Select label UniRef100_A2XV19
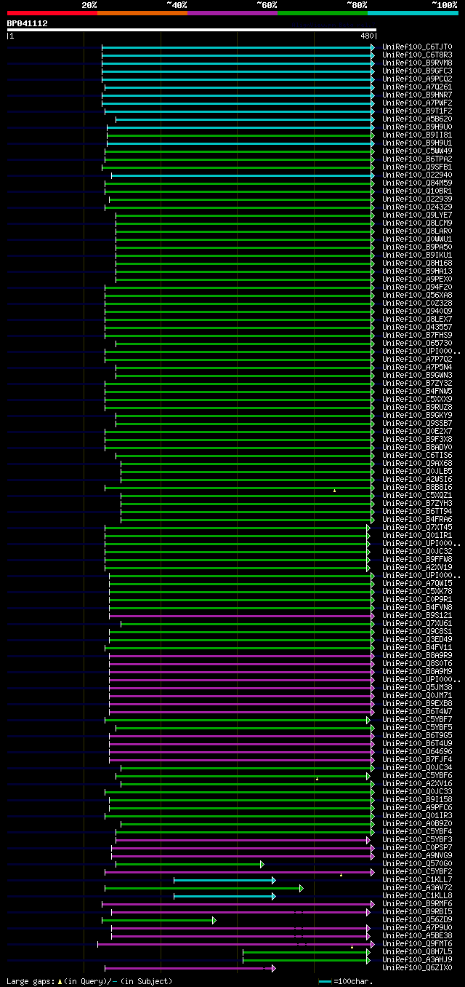Image resolution: width=465 pixels, height=987 pixels. tap(417, 567)
